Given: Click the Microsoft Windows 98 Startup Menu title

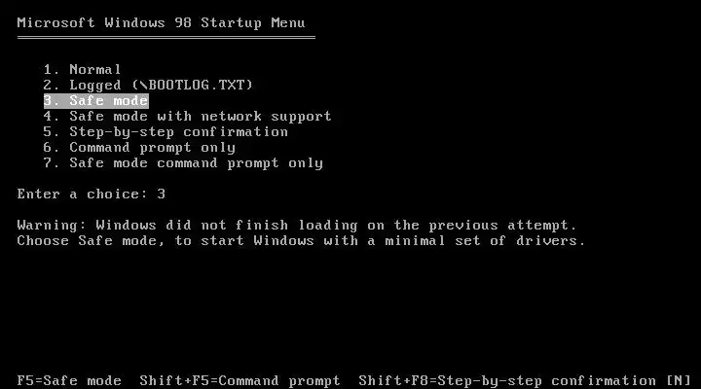Looking at the screenshot, I should [x=161, y=22].
